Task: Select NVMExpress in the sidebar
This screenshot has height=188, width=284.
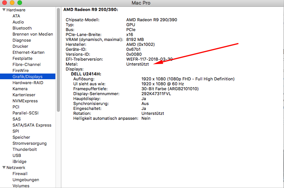Action: tap(25, 101)
